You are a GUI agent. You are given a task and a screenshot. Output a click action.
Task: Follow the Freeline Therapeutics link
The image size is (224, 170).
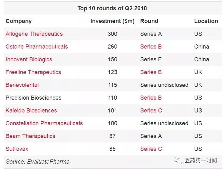(33, 72)
